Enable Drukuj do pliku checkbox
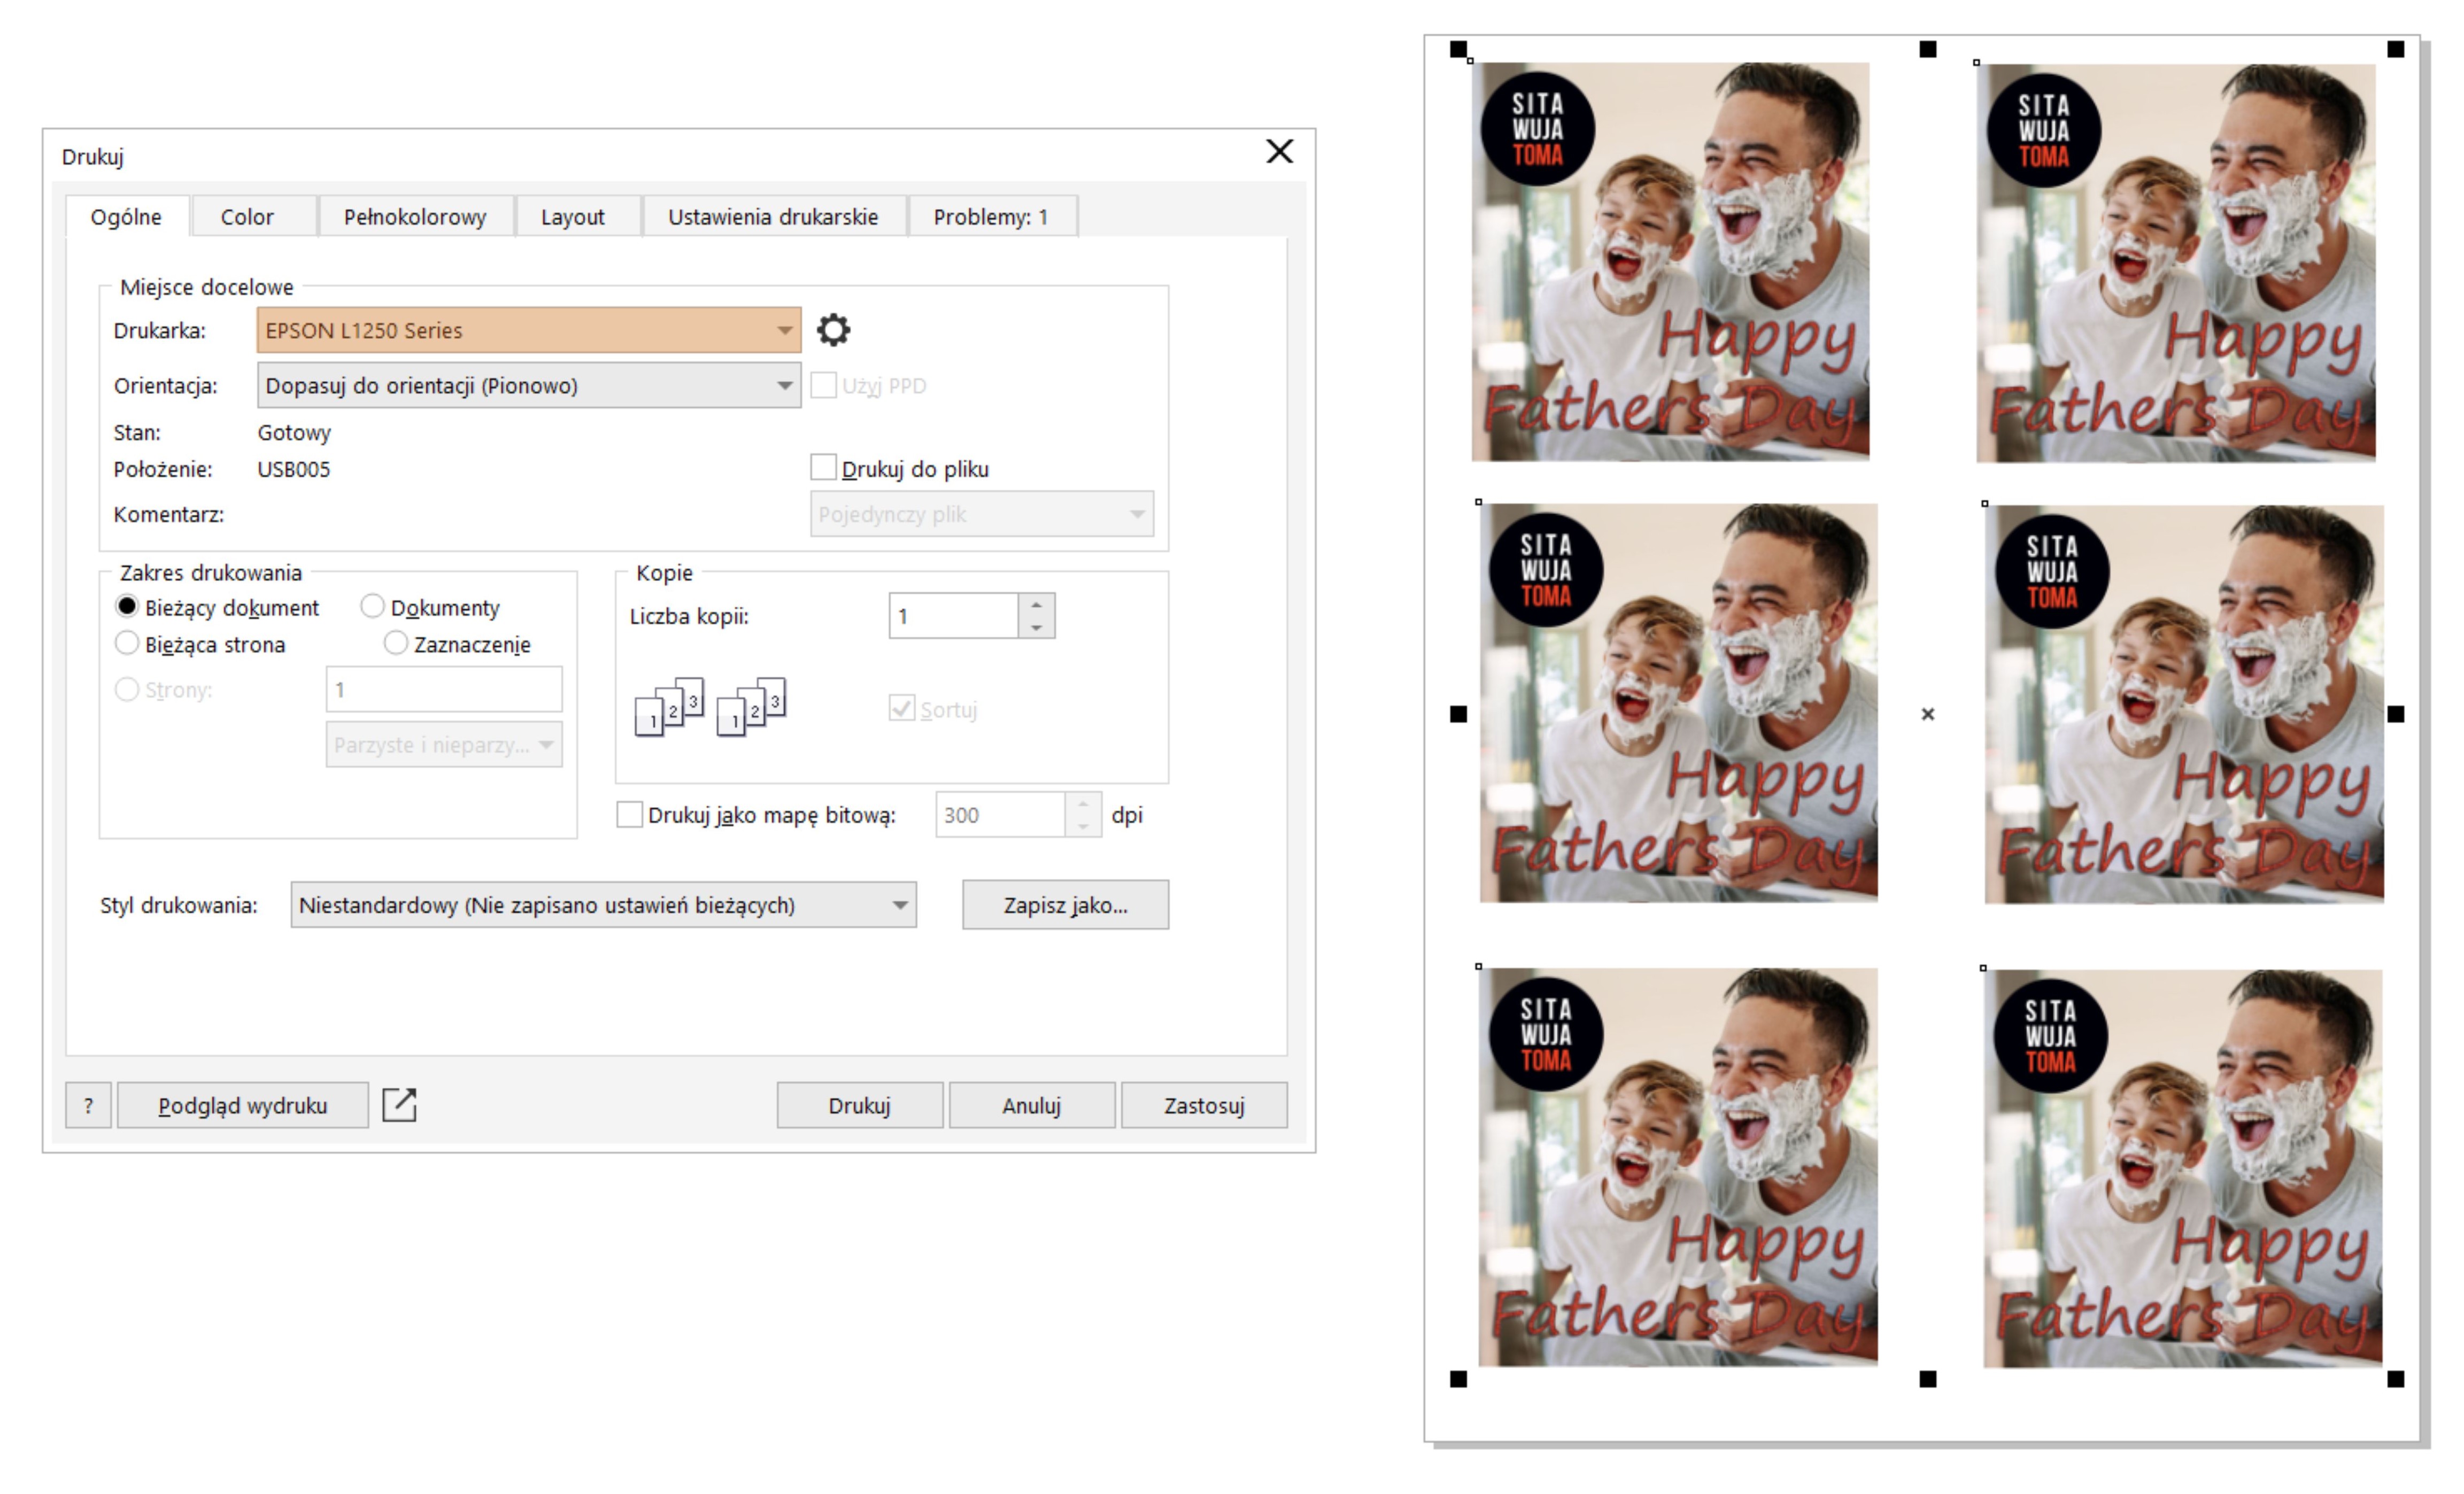Image resolution: width=2464 pixels, height=1494 pixels. (x=823, y=468)
